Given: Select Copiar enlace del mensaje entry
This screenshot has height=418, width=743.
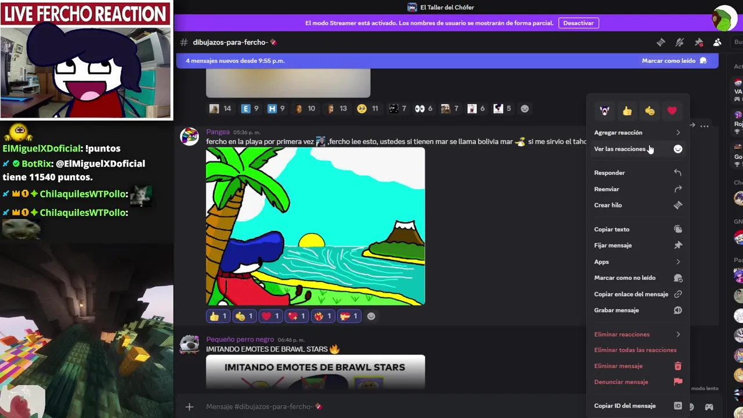Looking at the screenshot, I should point(637,294).
